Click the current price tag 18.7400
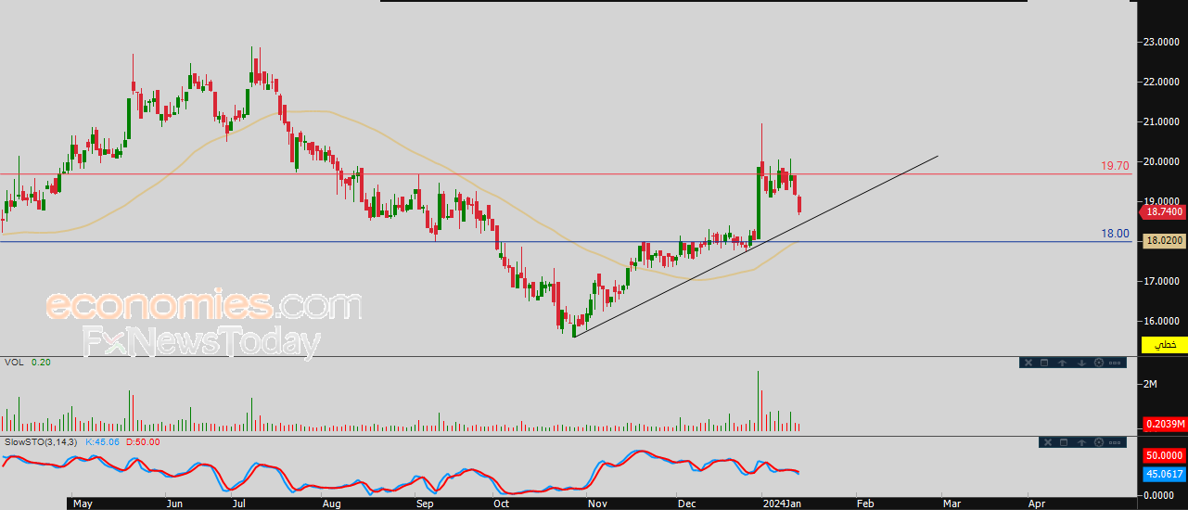 coord(1163,212)
